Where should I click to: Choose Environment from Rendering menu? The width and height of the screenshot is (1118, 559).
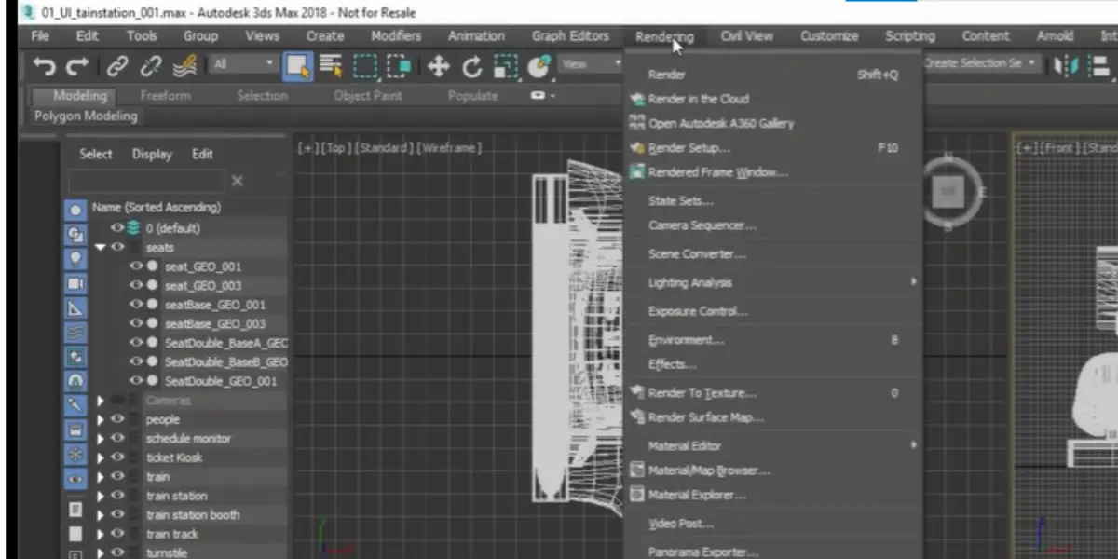(x=687, y=340)
